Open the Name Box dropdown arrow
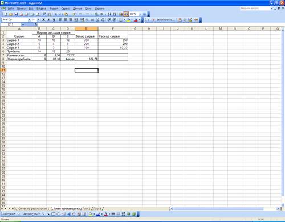The width and height of the screenshot is (285, 222). point(23,24)
